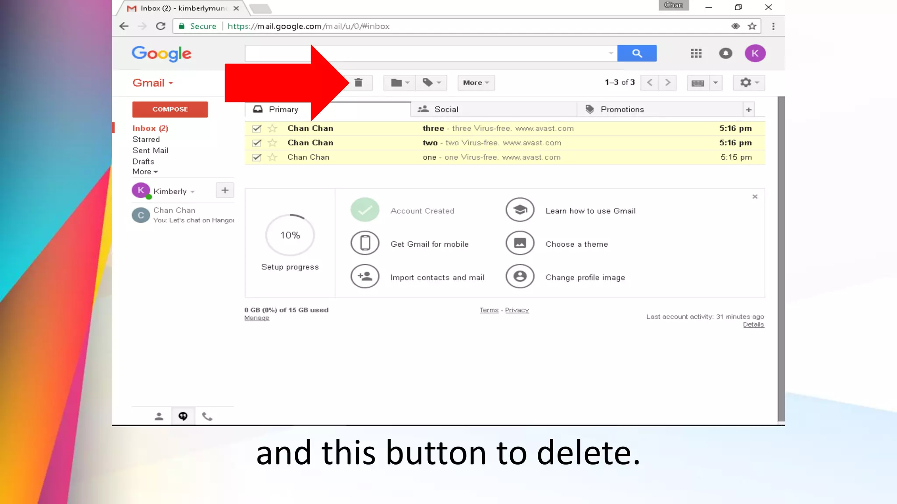Click the 10% setup progress circle
The width and height of the screenshot is (897, 504).
290,235
